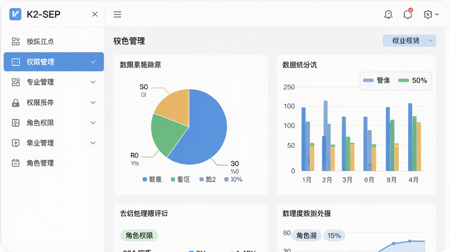Open the dropdown at the page header right
Screen dimensions: 449x252
click(409, 41)
